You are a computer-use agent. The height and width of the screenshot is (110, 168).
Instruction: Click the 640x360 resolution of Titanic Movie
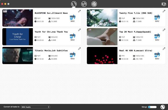pos(54,56)
